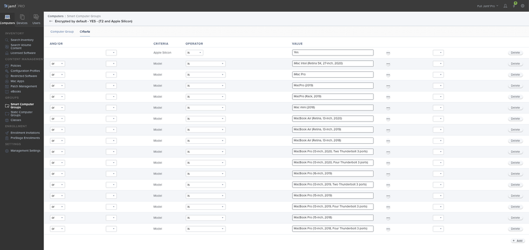Delete the Apple Silicon criteria row
Screen dimensions: 529x250
(x=515, y=53)
